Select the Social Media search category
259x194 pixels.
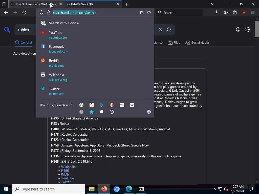coord(197,42)
